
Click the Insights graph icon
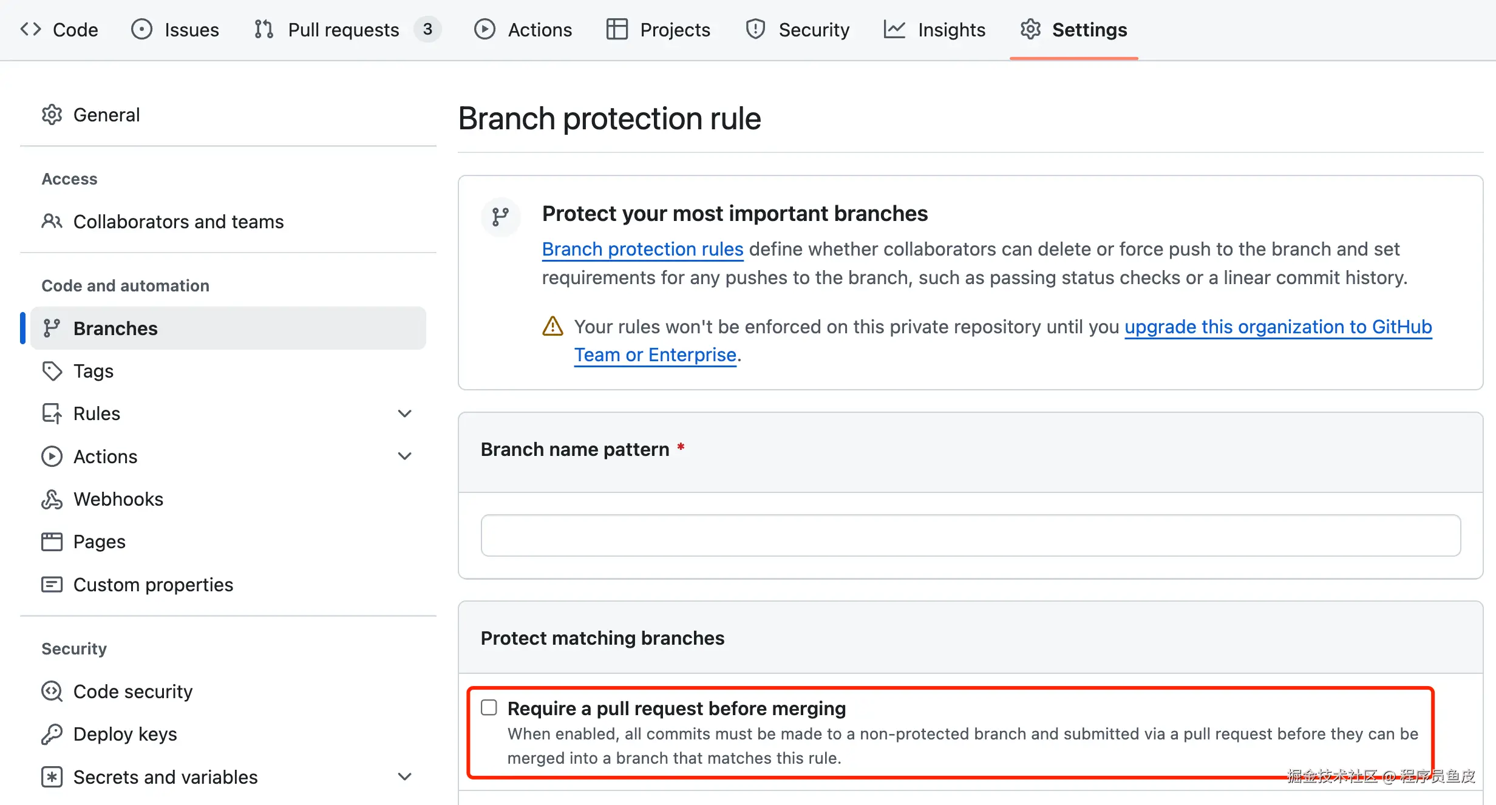coord(894,29)
